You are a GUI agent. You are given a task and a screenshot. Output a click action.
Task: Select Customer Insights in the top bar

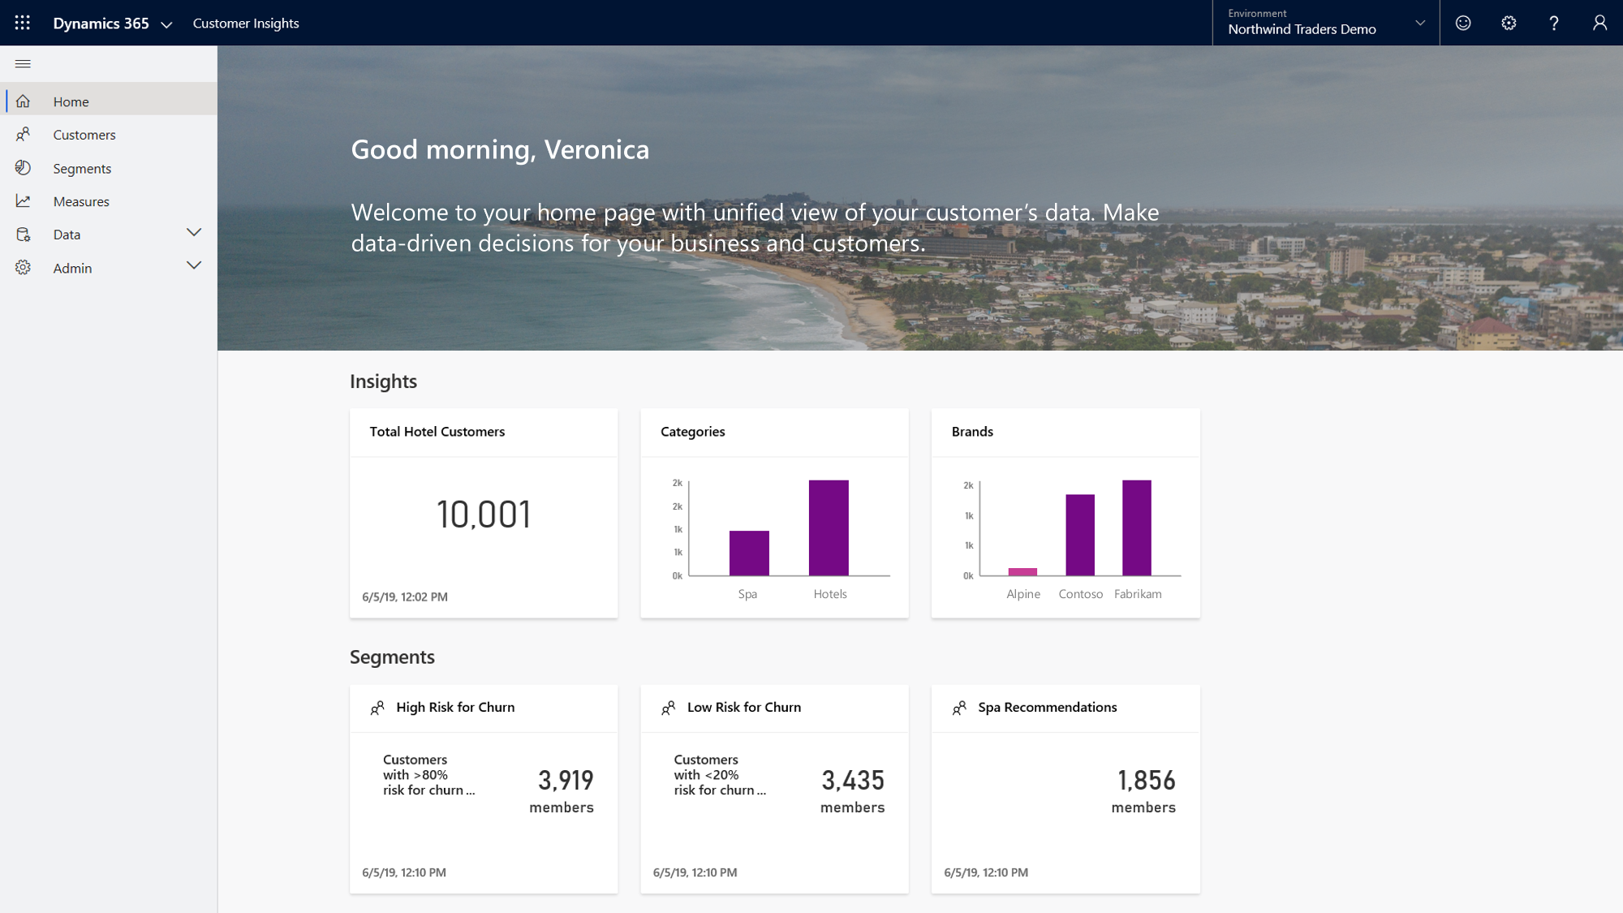pos(246,24)
